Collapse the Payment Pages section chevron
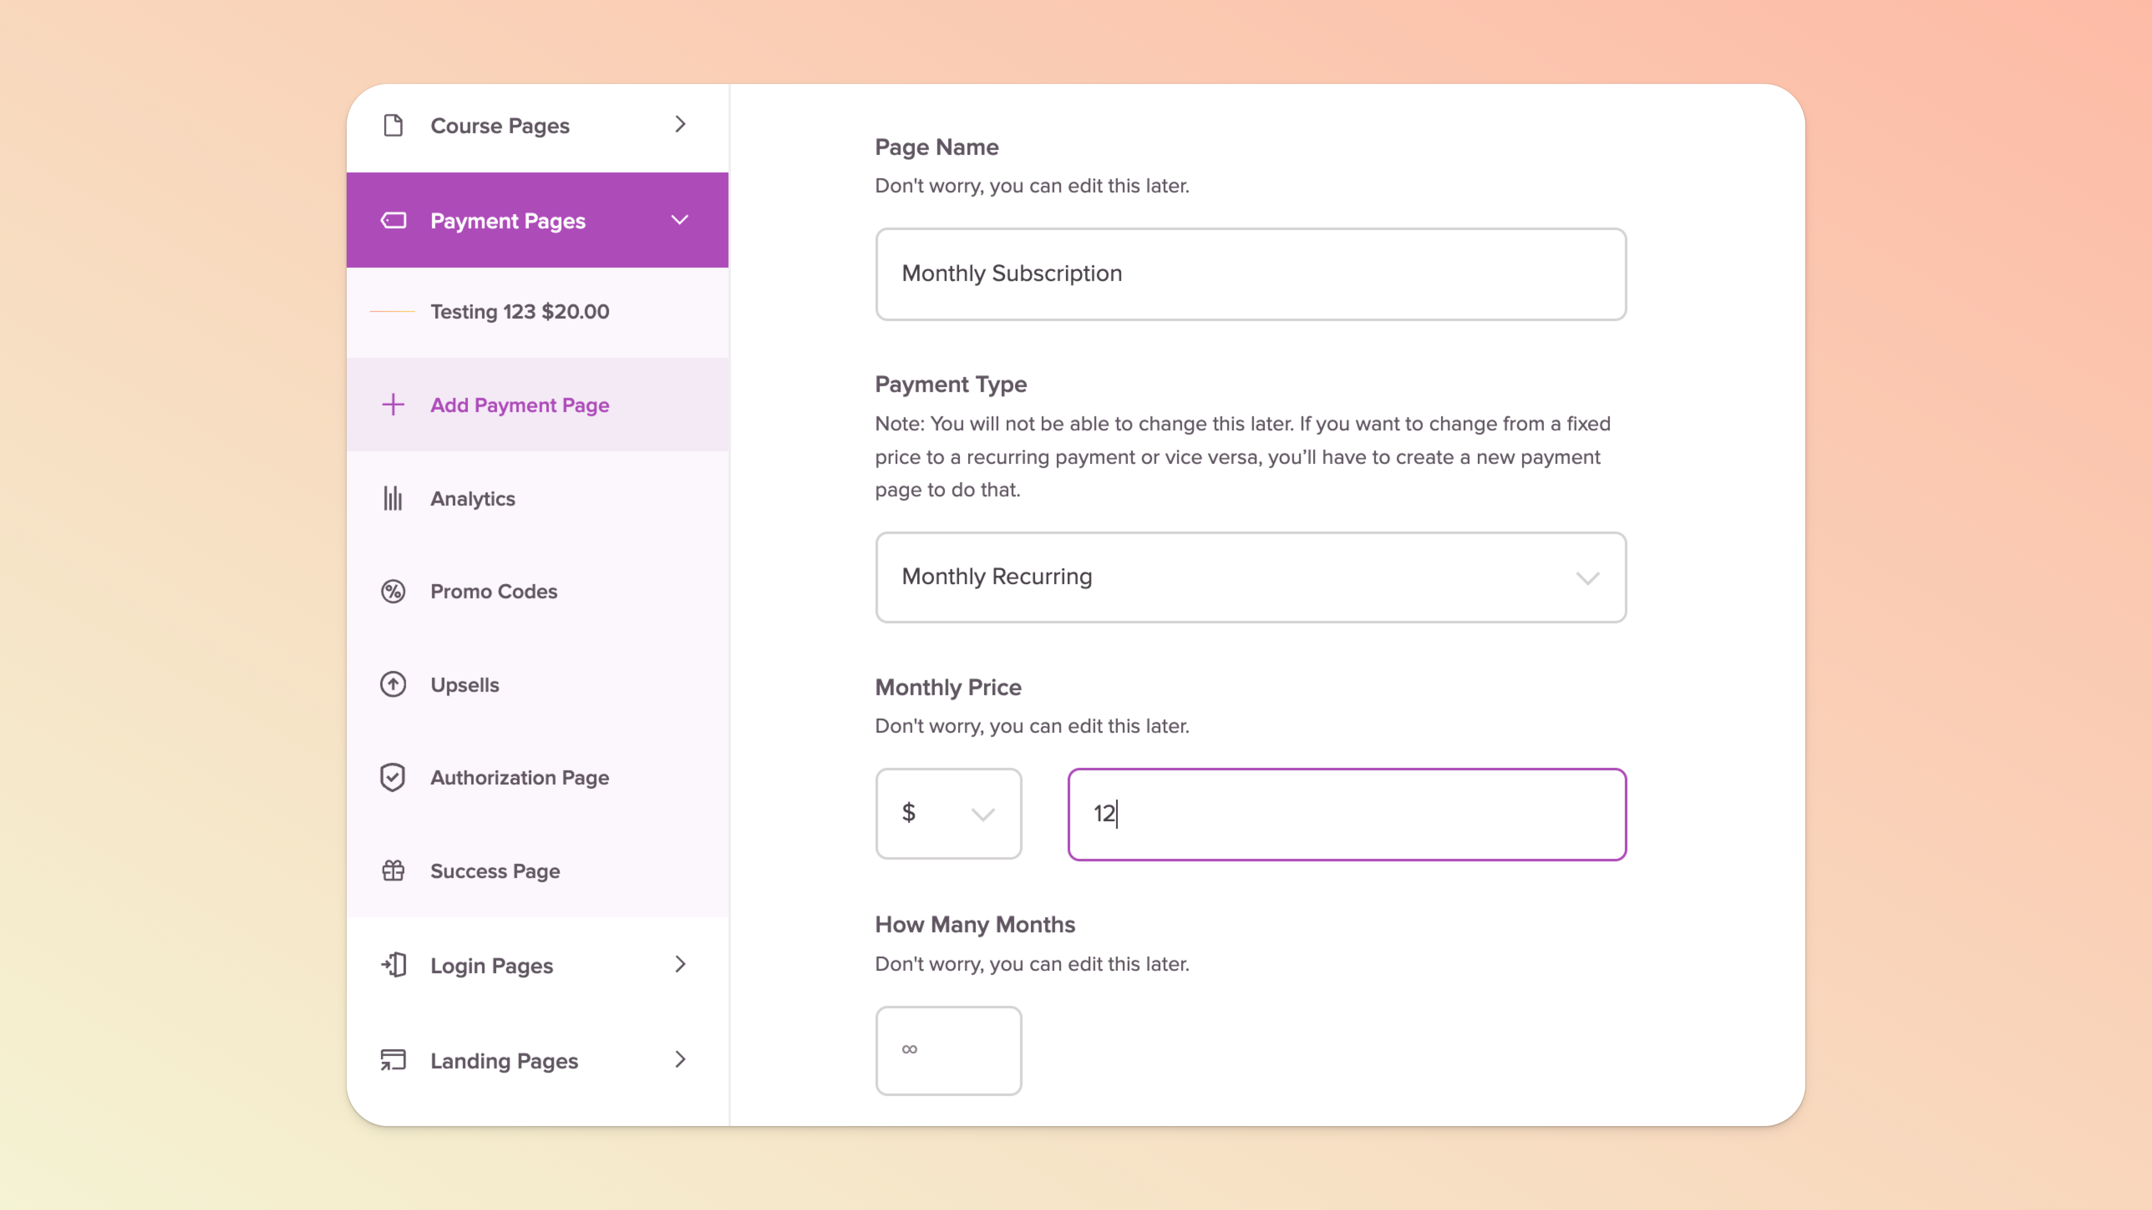 (x=680, y=220)
